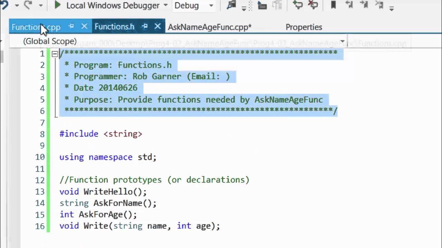Click 'Date 20140626' comment line
This screenshot has width=442, height=248.
tap(101, 88)
